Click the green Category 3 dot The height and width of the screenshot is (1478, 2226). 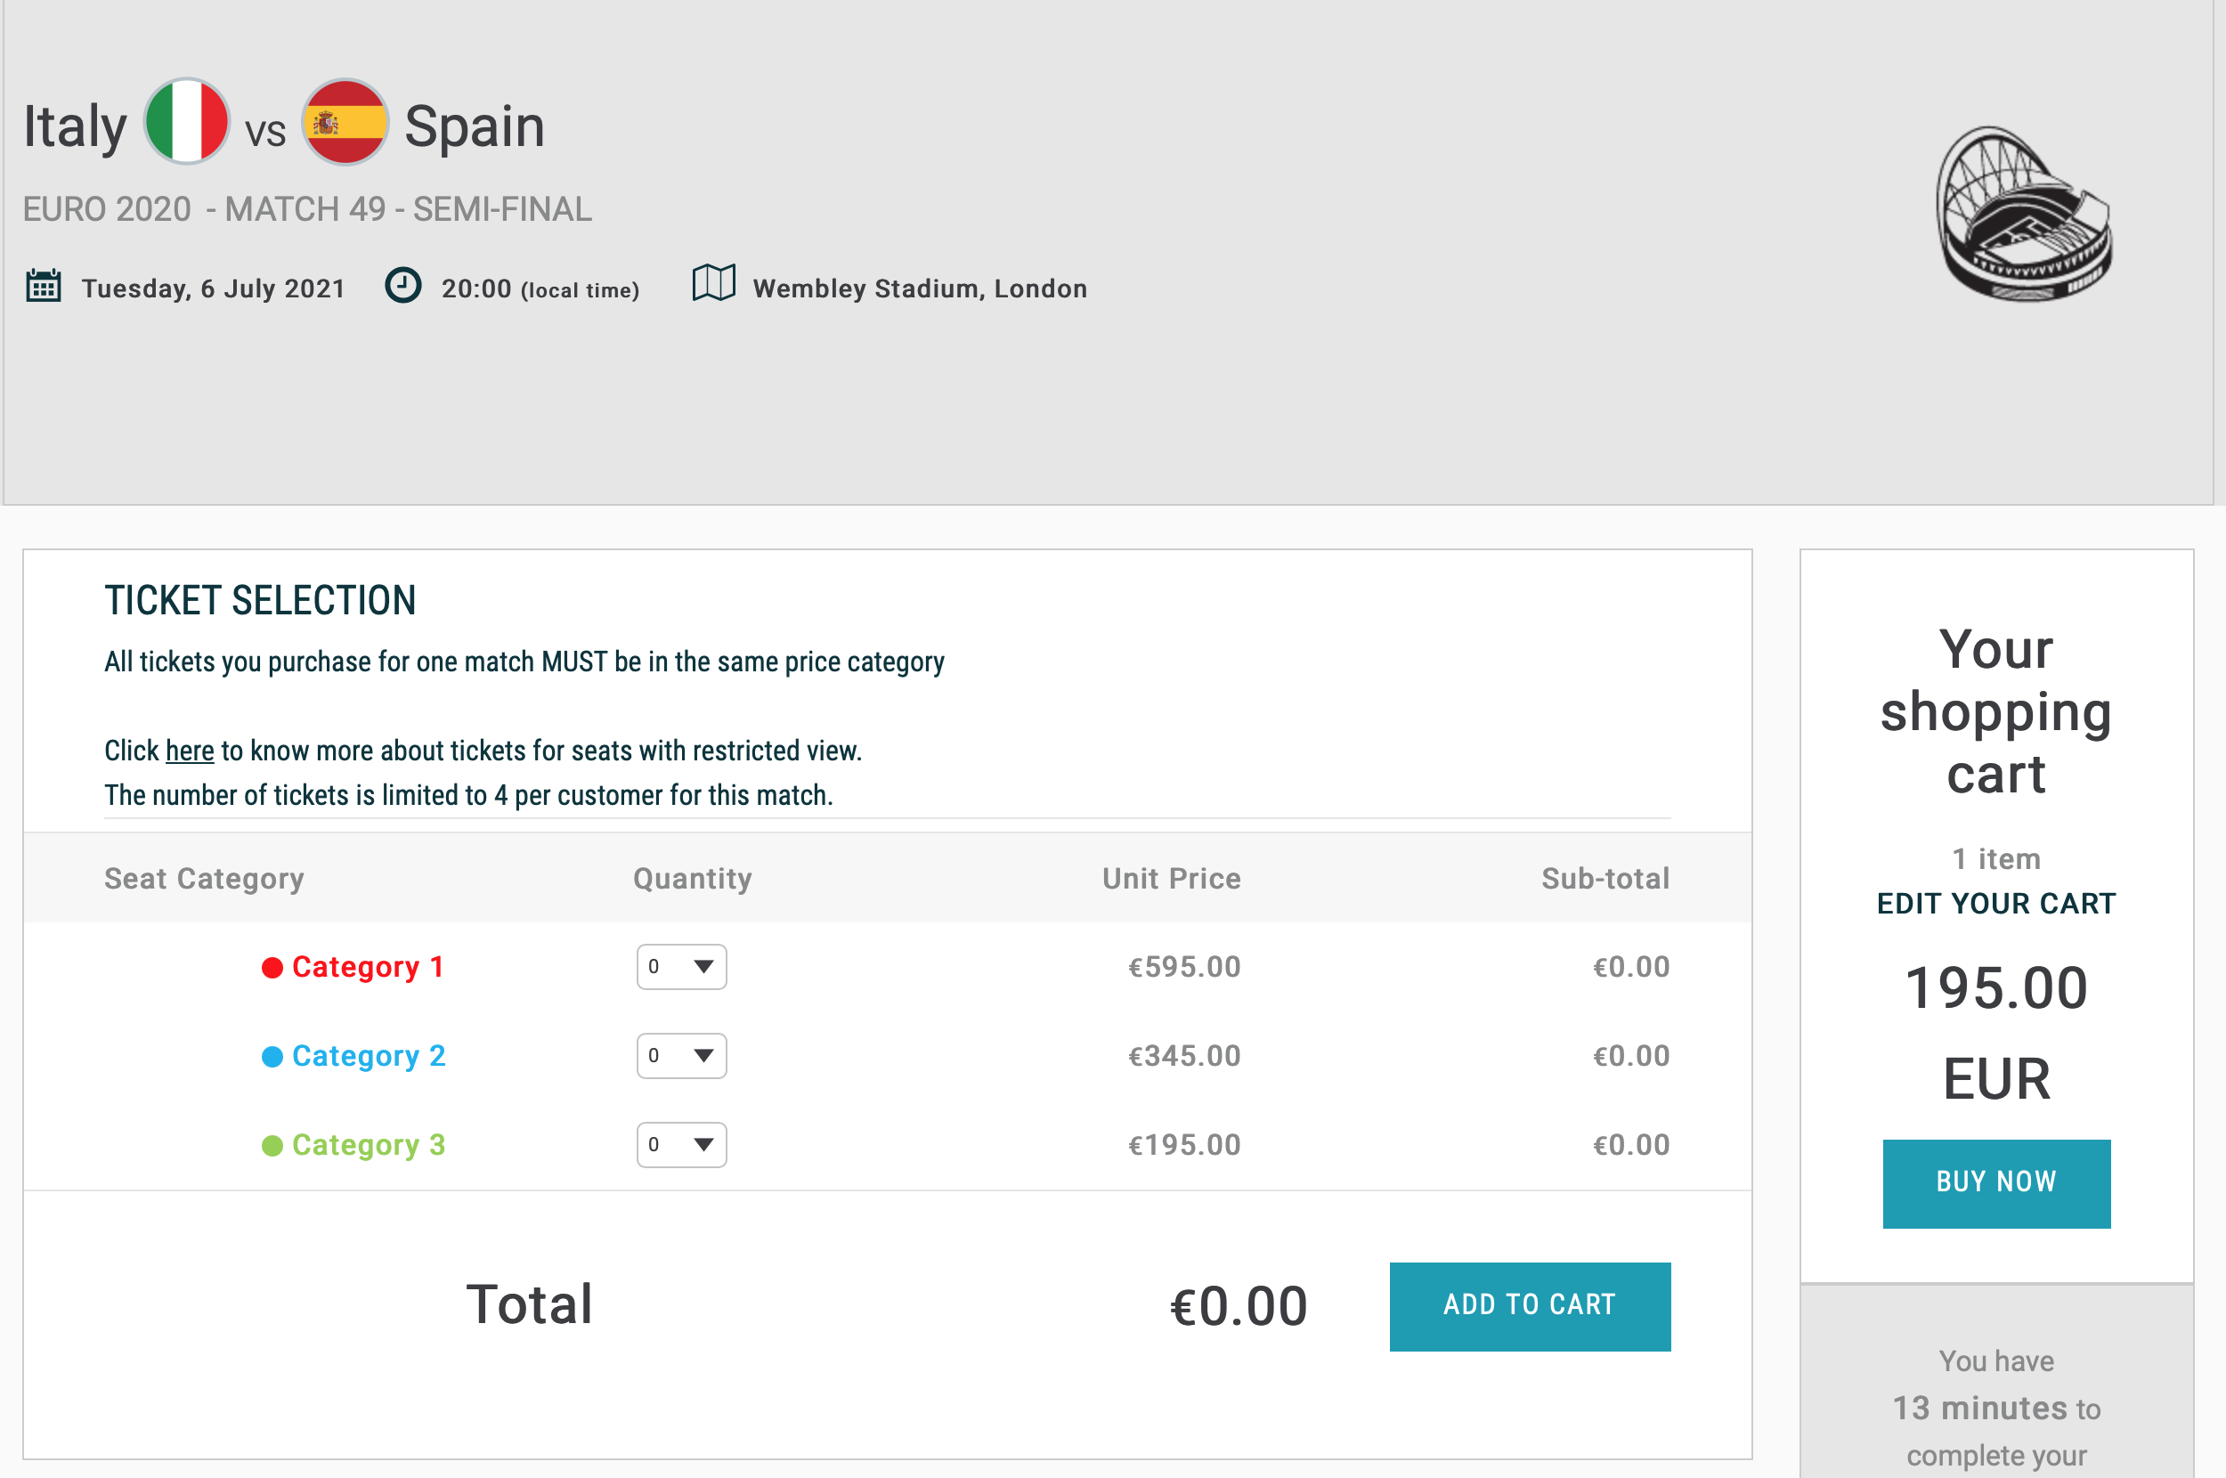point(272,1145)
